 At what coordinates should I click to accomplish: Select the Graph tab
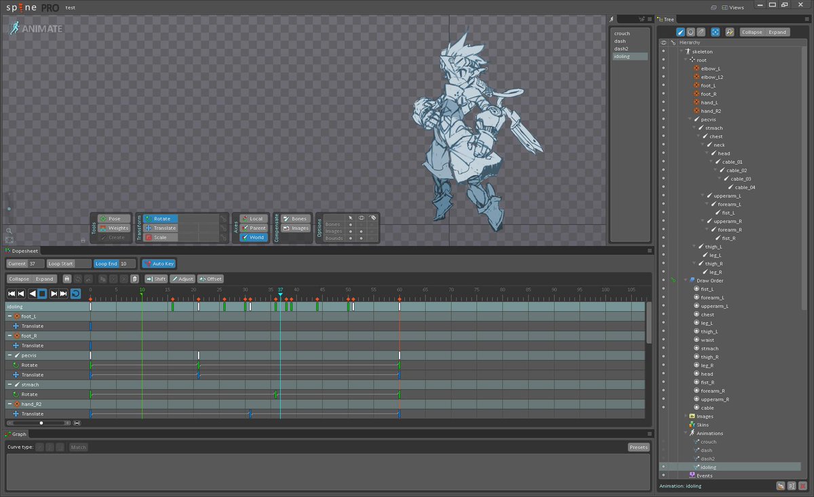pos(16,434)
